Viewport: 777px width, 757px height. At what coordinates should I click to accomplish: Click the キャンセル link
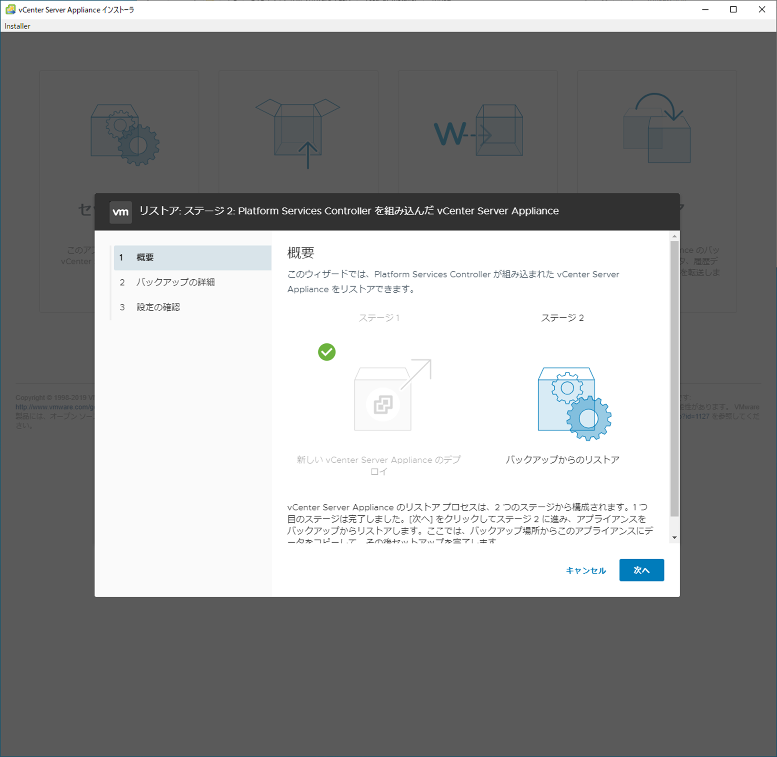(585, 570)
